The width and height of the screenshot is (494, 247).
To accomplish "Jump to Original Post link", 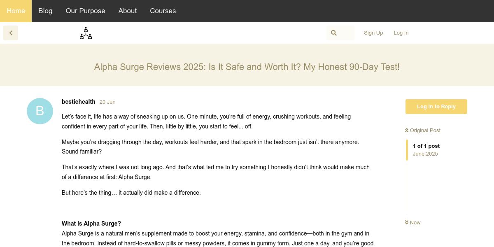I will click(x=423, y=130).
